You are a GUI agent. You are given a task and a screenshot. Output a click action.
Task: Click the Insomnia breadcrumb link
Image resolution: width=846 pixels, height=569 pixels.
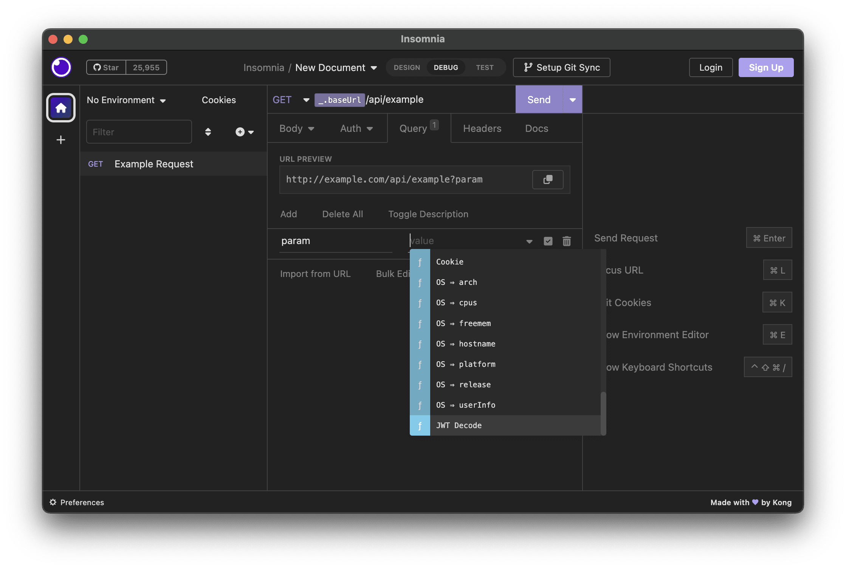[263, 68]
